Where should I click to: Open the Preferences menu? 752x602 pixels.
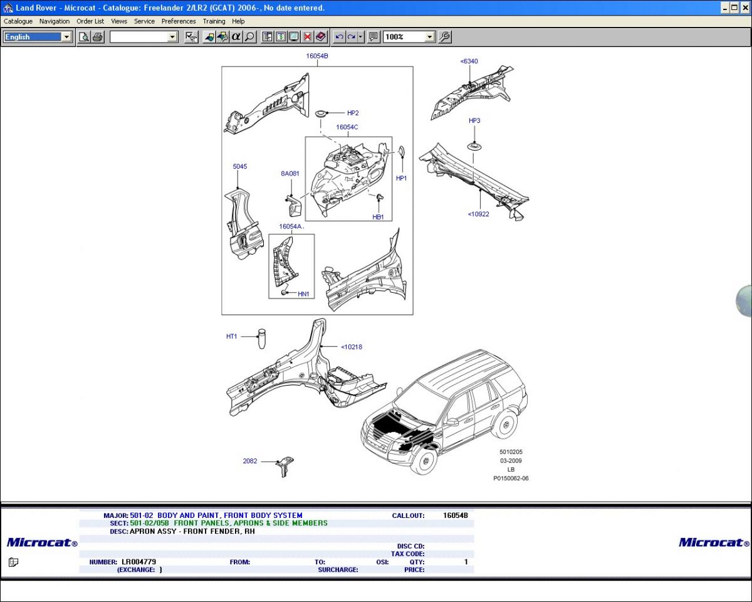pos(179,21)
